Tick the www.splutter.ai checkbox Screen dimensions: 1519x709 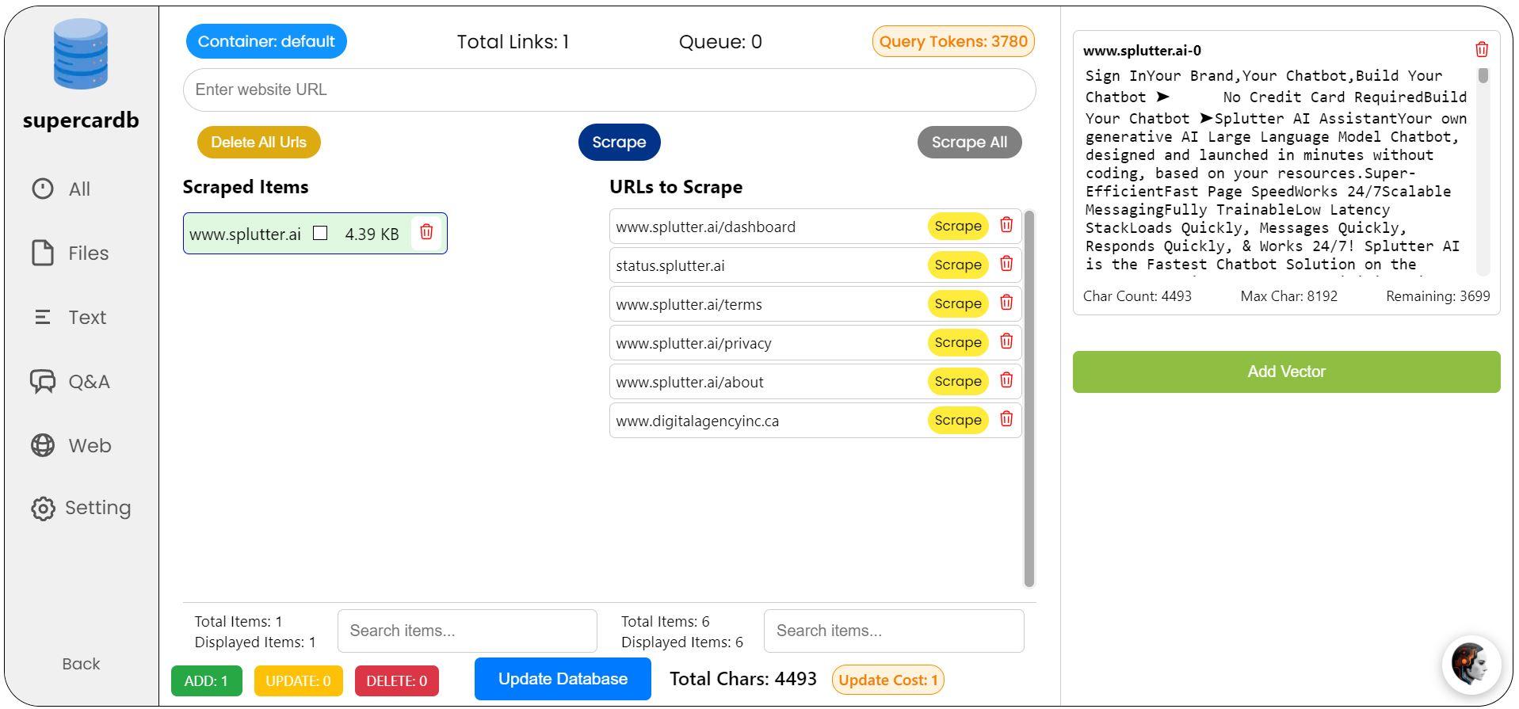(320, 233)
